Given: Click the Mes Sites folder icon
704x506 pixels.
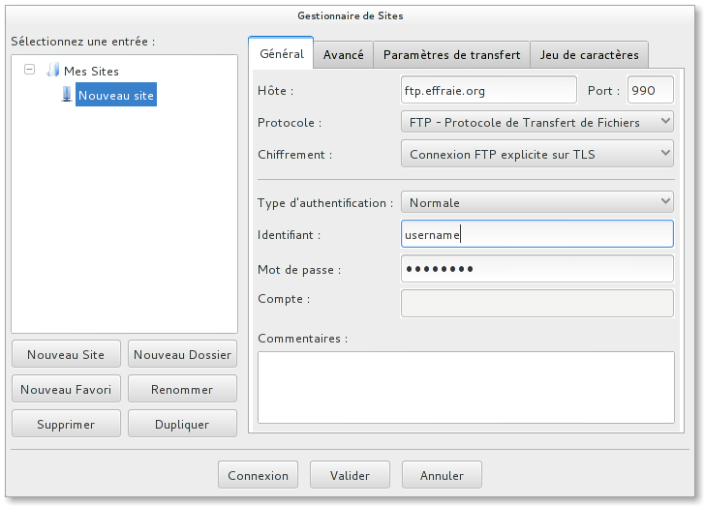Looking at the screenshot, I should [x=53, y=71].
